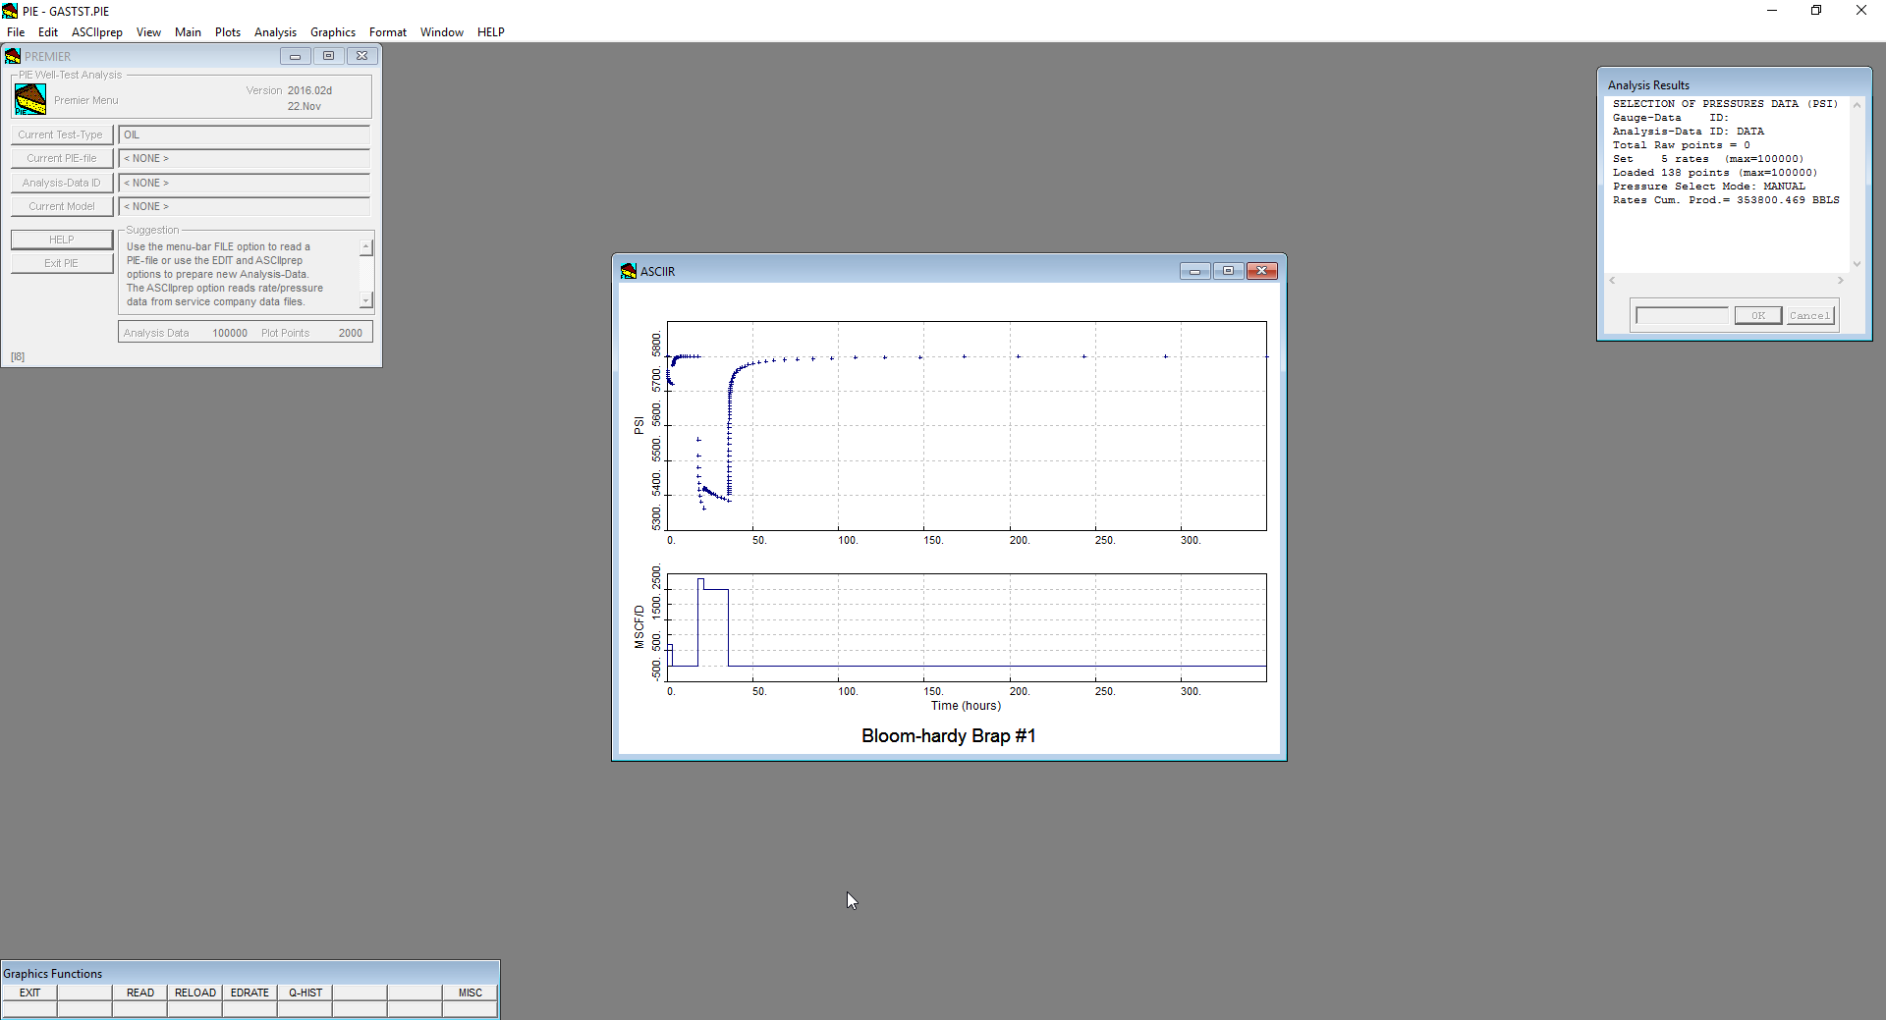Maximize the ASCIIR plot window
Screen dimensions: 1886x1020
click(x=1228, y=271)
